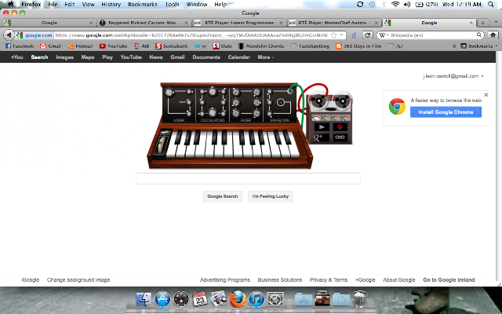Open the History menu
Image resolution: width=502 pixels, height=314 pixels.
pos(111,5)
